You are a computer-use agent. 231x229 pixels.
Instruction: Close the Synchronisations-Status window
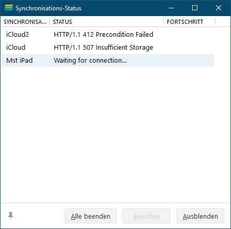(x=219, y=8)
